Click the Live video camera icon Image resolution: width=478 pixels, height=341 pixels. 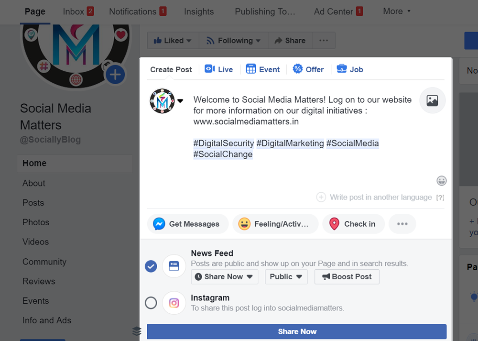click(209, 69)
